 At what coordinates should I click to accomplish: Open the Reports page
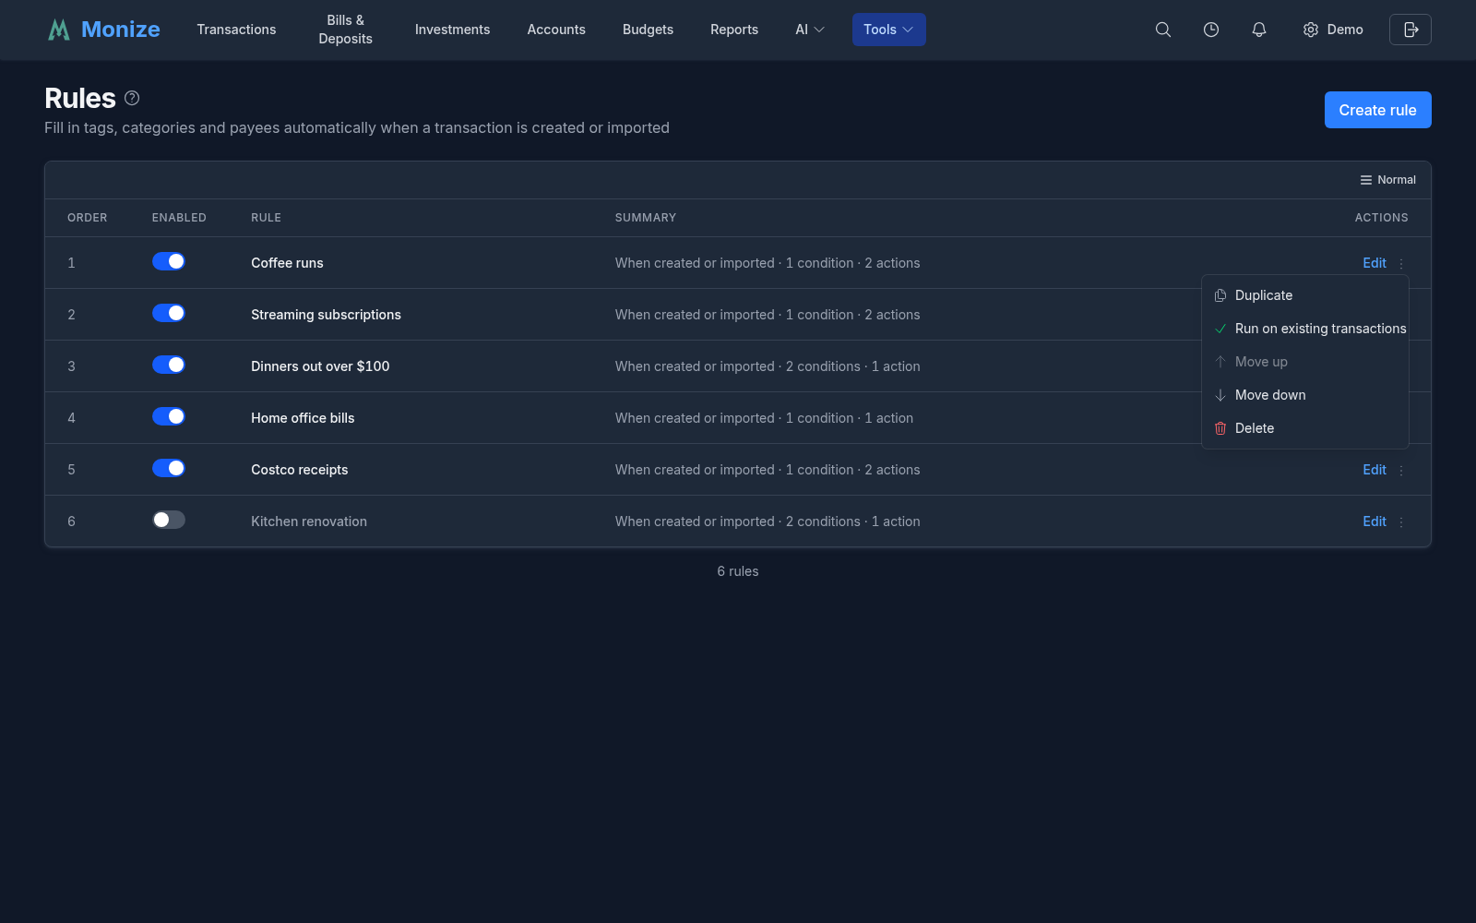[734, 30]
